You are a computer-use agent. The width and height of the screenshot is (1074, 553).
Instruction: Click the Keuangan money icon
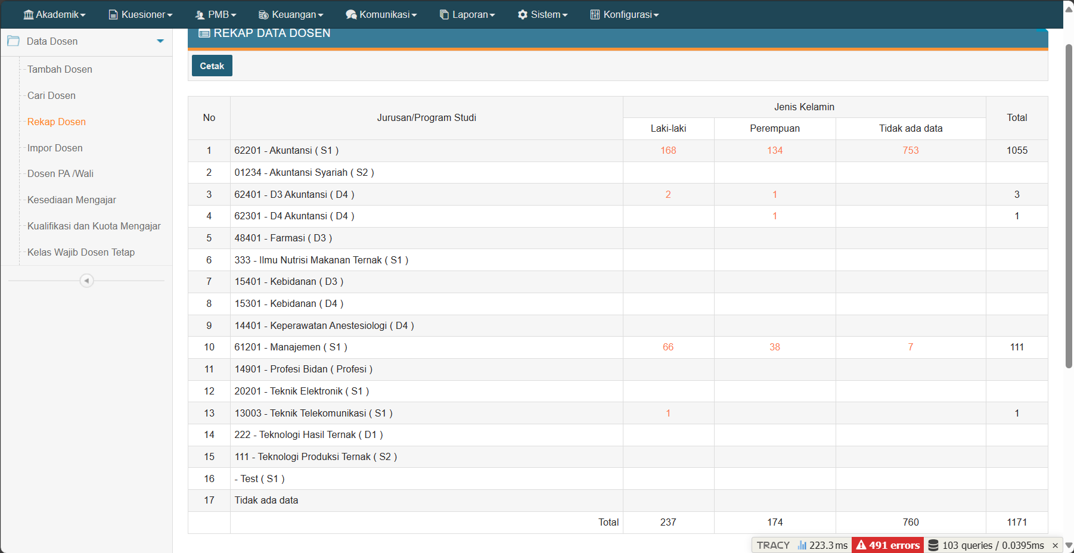click(263, 14)
